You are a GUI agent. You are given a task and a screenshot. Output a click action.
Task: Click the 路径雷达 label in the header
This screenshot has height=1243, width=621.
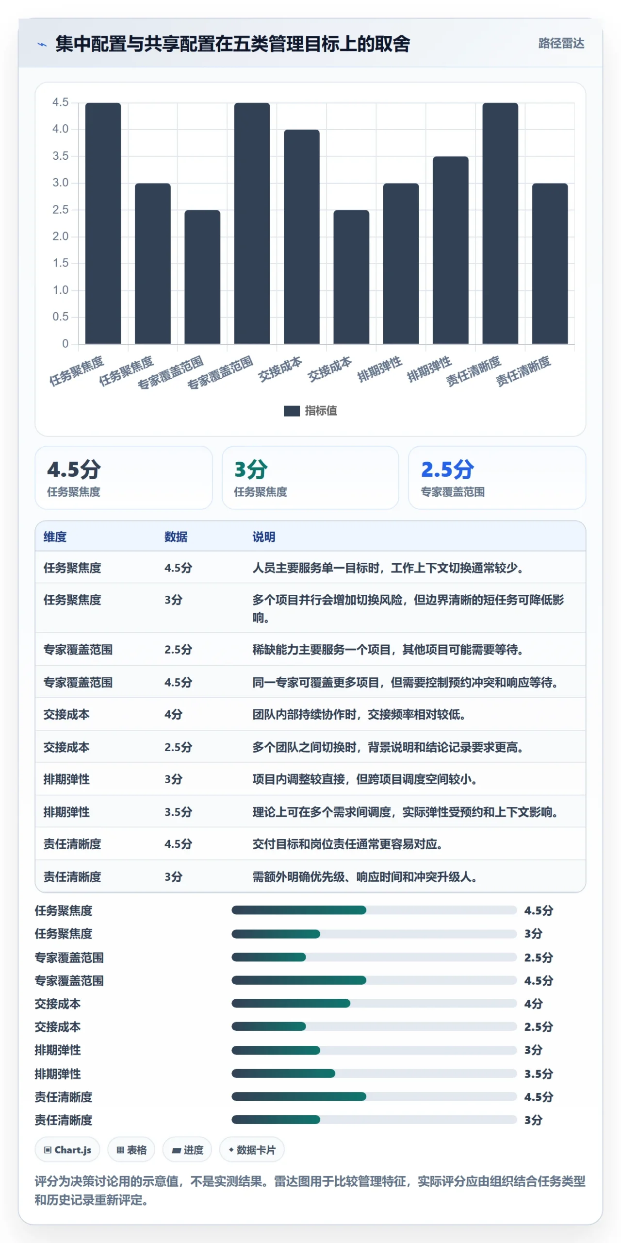click(x=561, y=44)
